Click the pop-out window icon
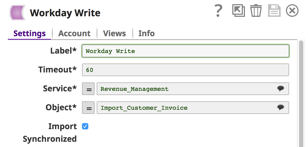The image size is (308, 147). pos(238,11)
